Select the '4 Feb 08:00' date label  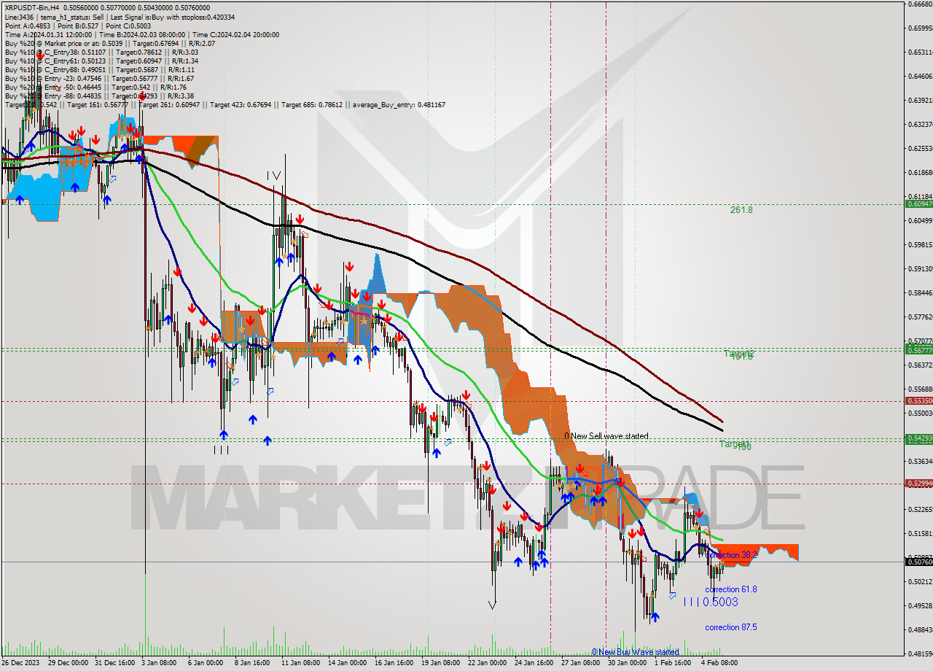(x=719, y=663)
